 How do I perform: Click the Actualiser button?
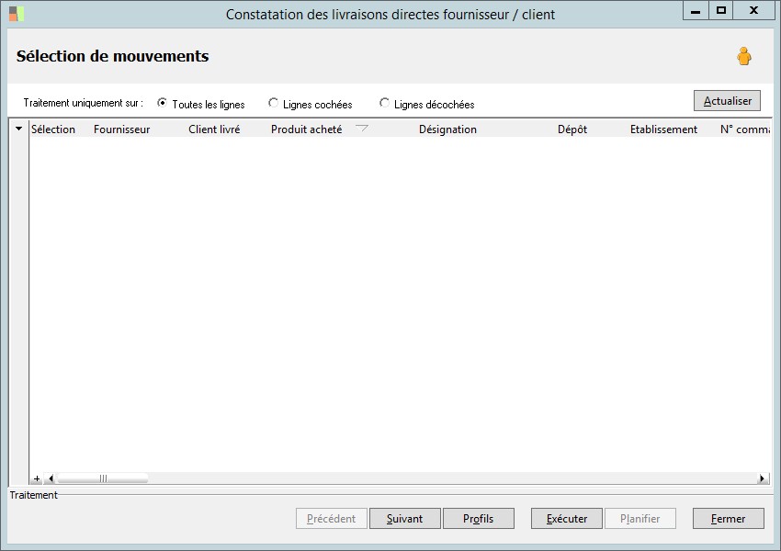[x=727, y=100]
